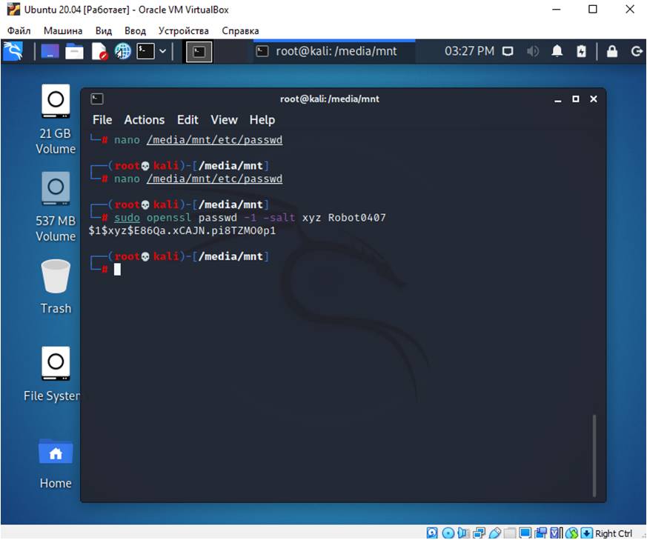Open the Kali dragon applications menu
The image size is (647, 540).
[x=13, y=51]
